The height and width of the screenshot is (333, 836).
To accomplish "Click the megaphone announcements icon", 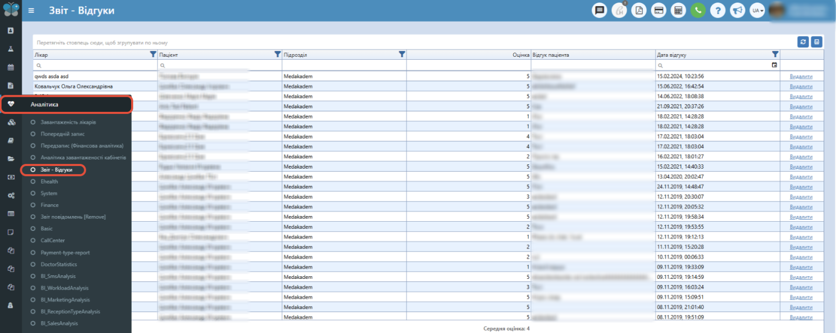I will click(737, 10).
